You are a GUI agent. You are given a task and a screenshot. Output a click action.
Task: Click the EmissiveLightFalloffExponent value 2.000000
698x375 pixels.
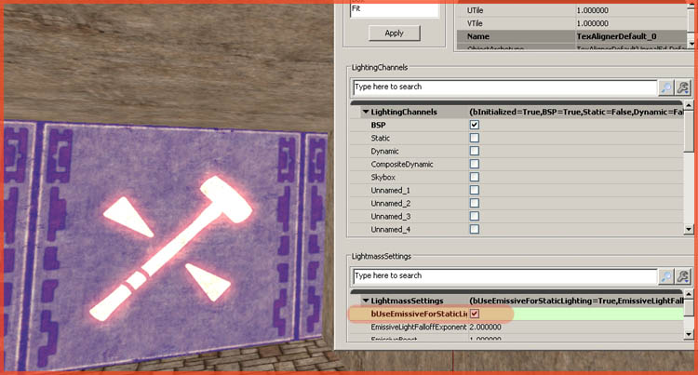(x=485, y=327)
